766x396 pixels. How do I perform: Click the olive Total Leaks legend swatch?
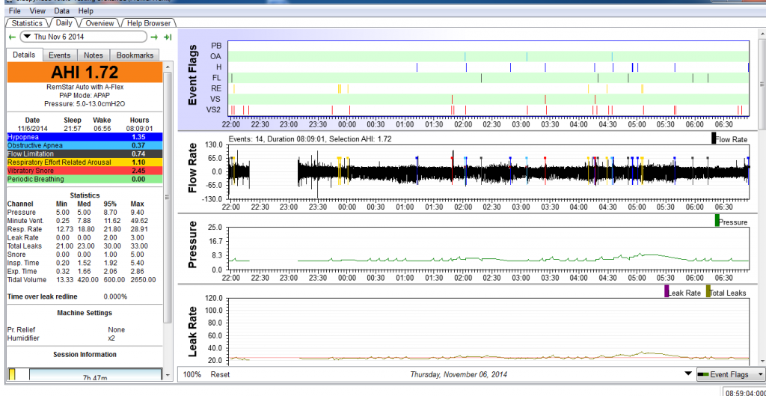coord(708,291)
